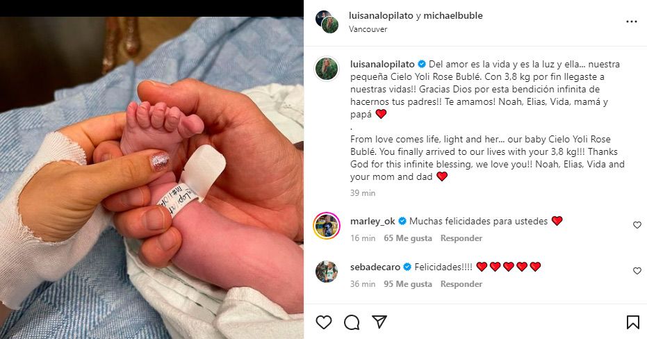Click marley_ok username in comments
Screen dimensions: 647x339
click(372, 221)
